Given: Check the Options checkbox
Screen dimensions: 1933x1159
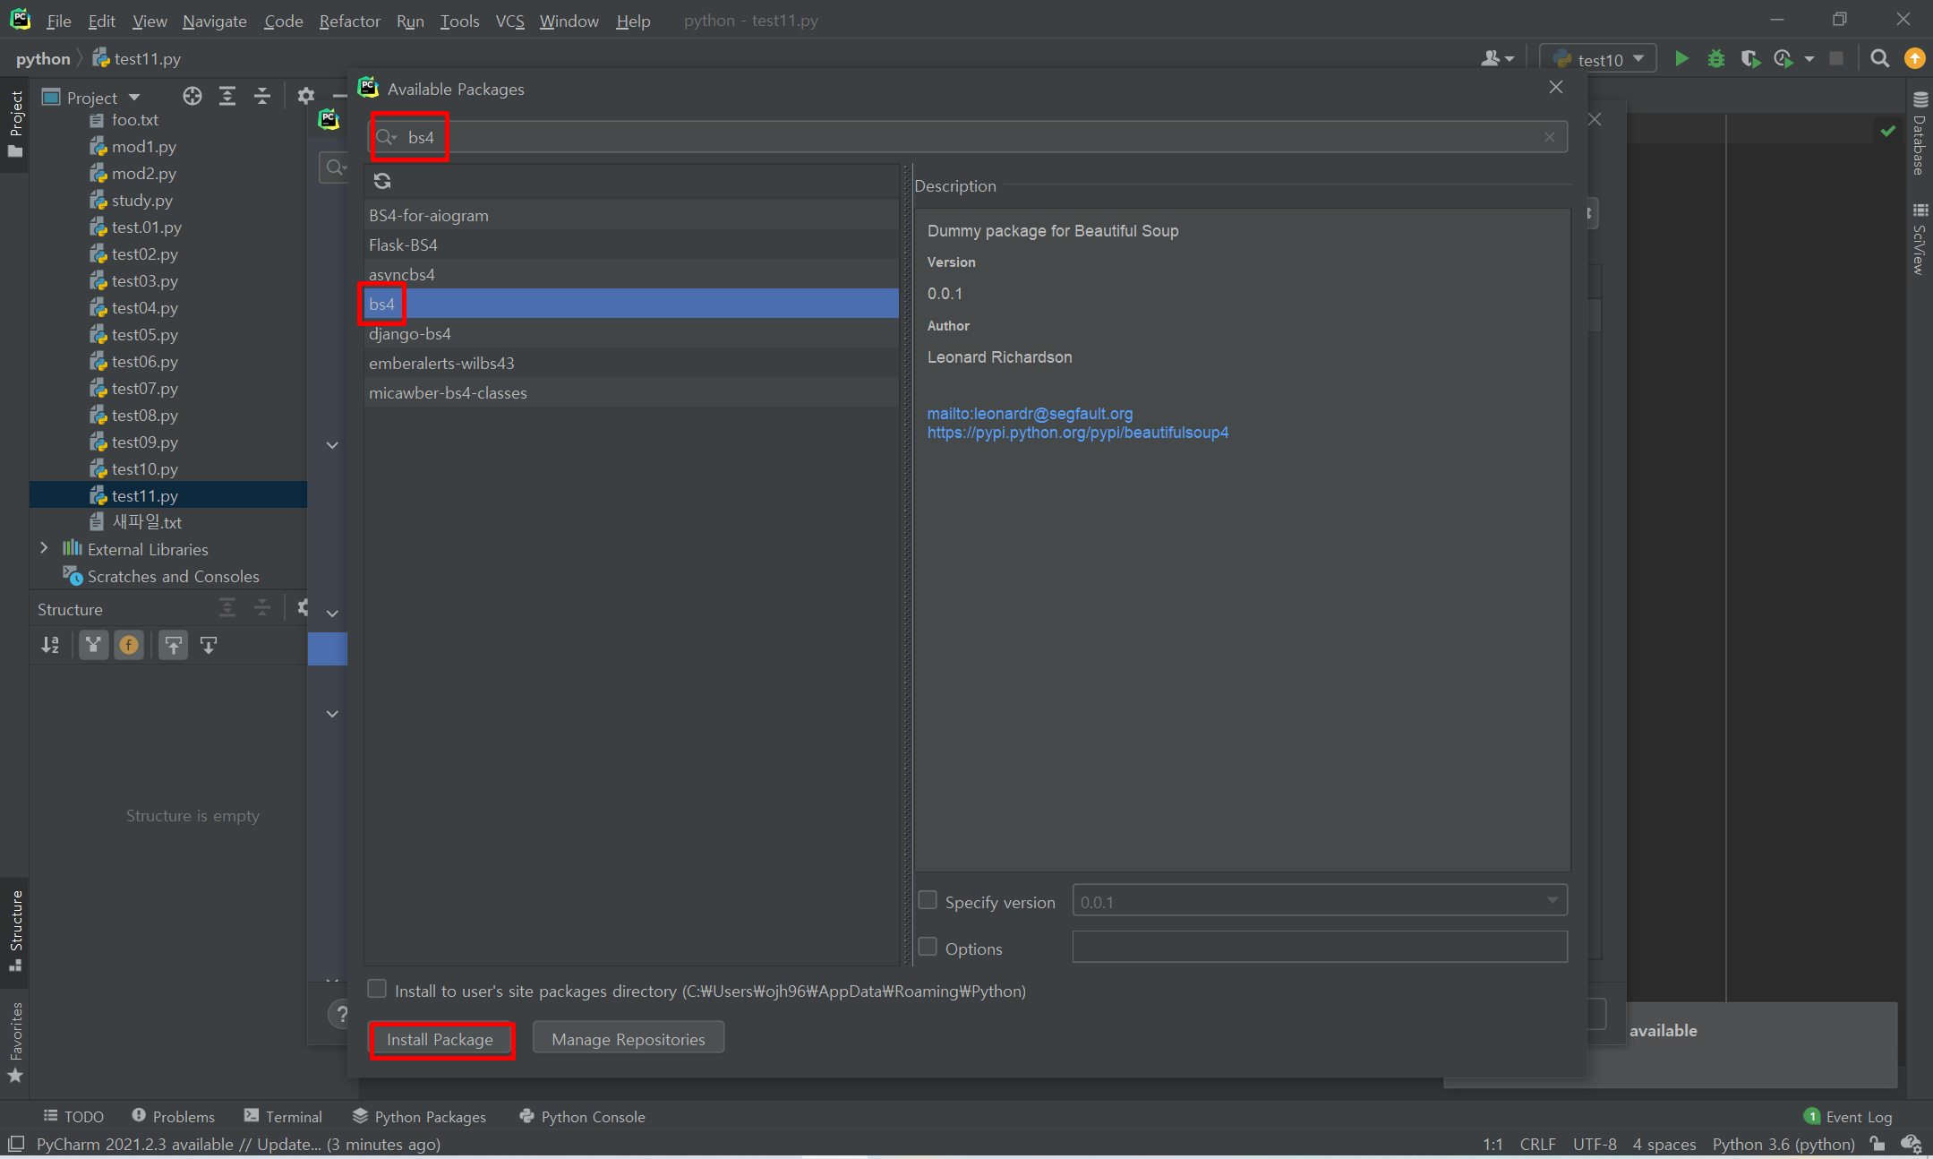Looking at the screenshot, I should tap(928, 947).
